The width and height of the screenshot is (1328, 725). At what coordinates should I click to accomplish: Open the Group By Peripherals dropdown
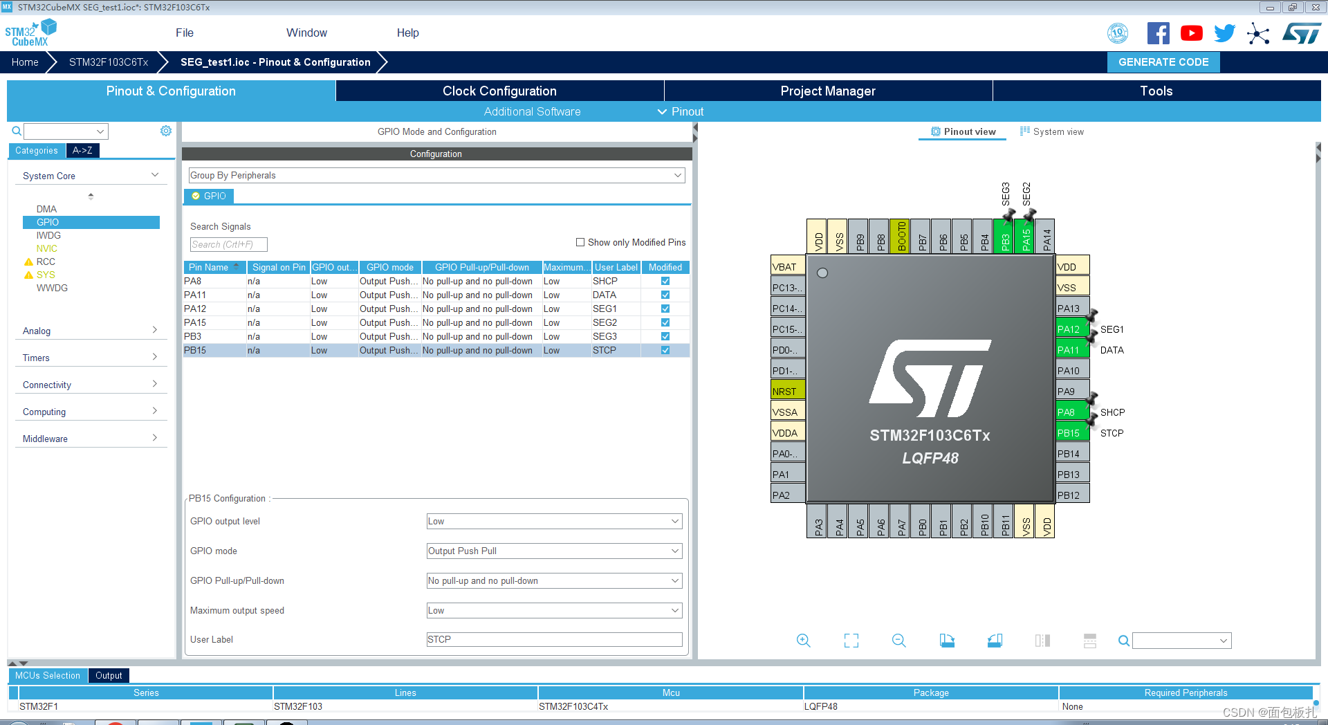437,175
